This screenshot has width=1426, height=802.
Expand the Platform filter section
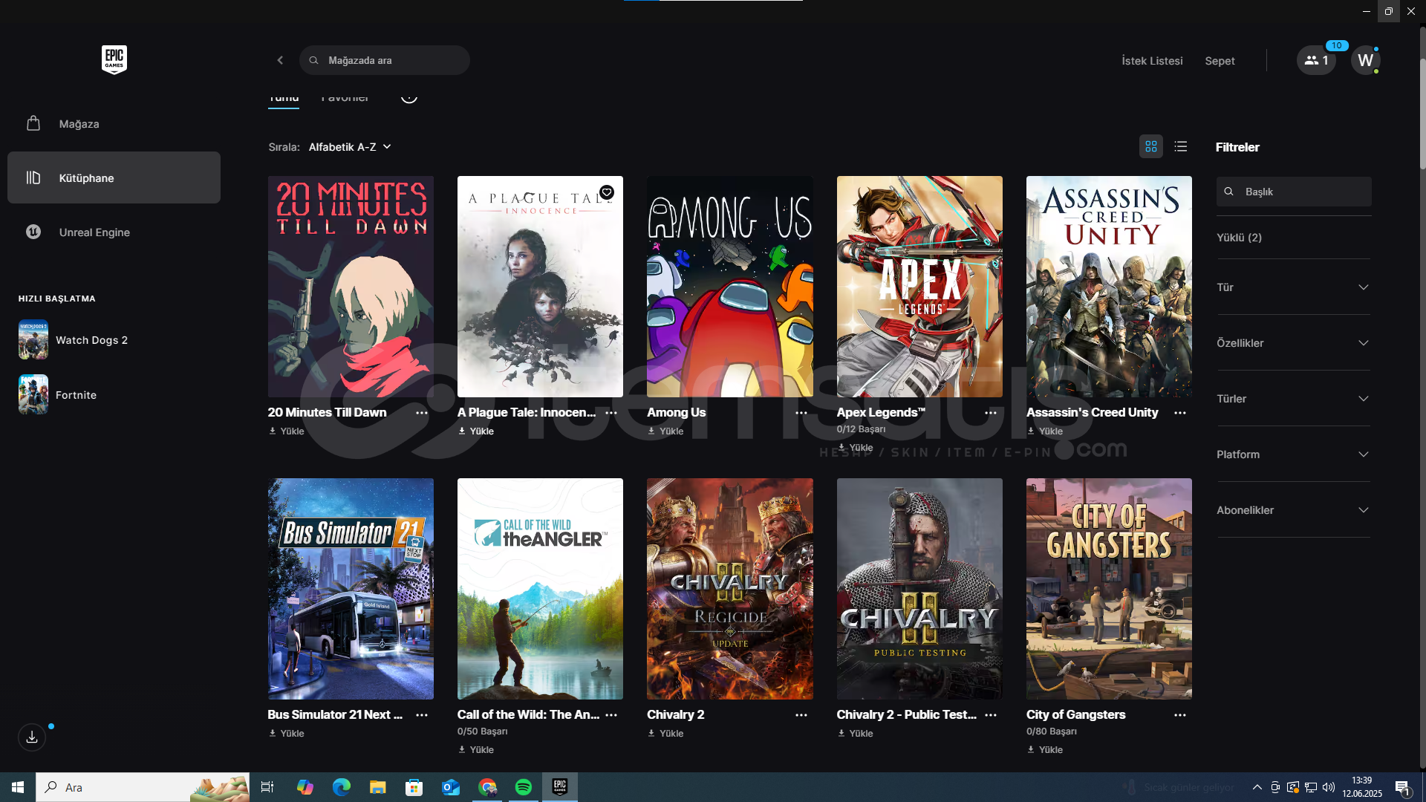[1293, 454]
